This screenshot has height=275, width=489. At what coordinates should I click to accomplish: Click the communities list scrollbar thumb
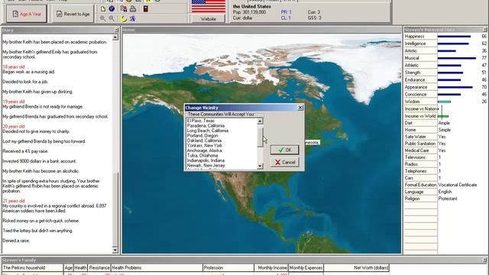[x=260, y=137]
